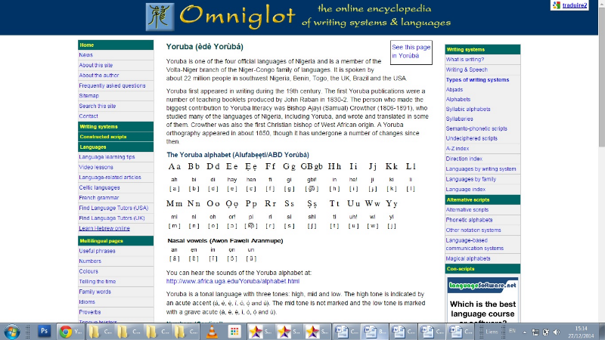Switch to the Word document labeled B
Viewport: 605px width, 340px height.
(374, 332)
